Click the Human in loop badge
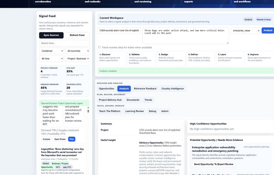The width and height of the screenshot is (274, 175). pyautogui.click(x=263, y=20)
